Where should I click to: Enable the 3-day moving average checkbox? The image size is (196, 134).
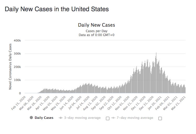click(108, 118)
